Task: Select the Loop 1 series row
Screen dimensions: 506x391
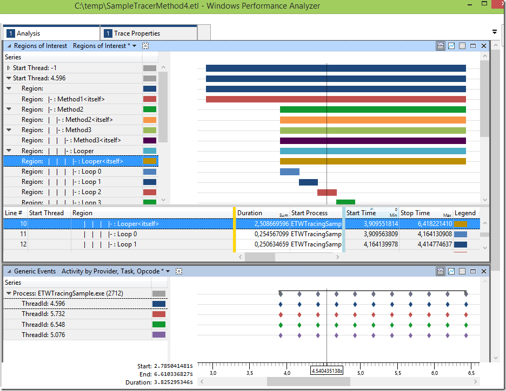Action: pyautogui.click(x=81, y=182)
